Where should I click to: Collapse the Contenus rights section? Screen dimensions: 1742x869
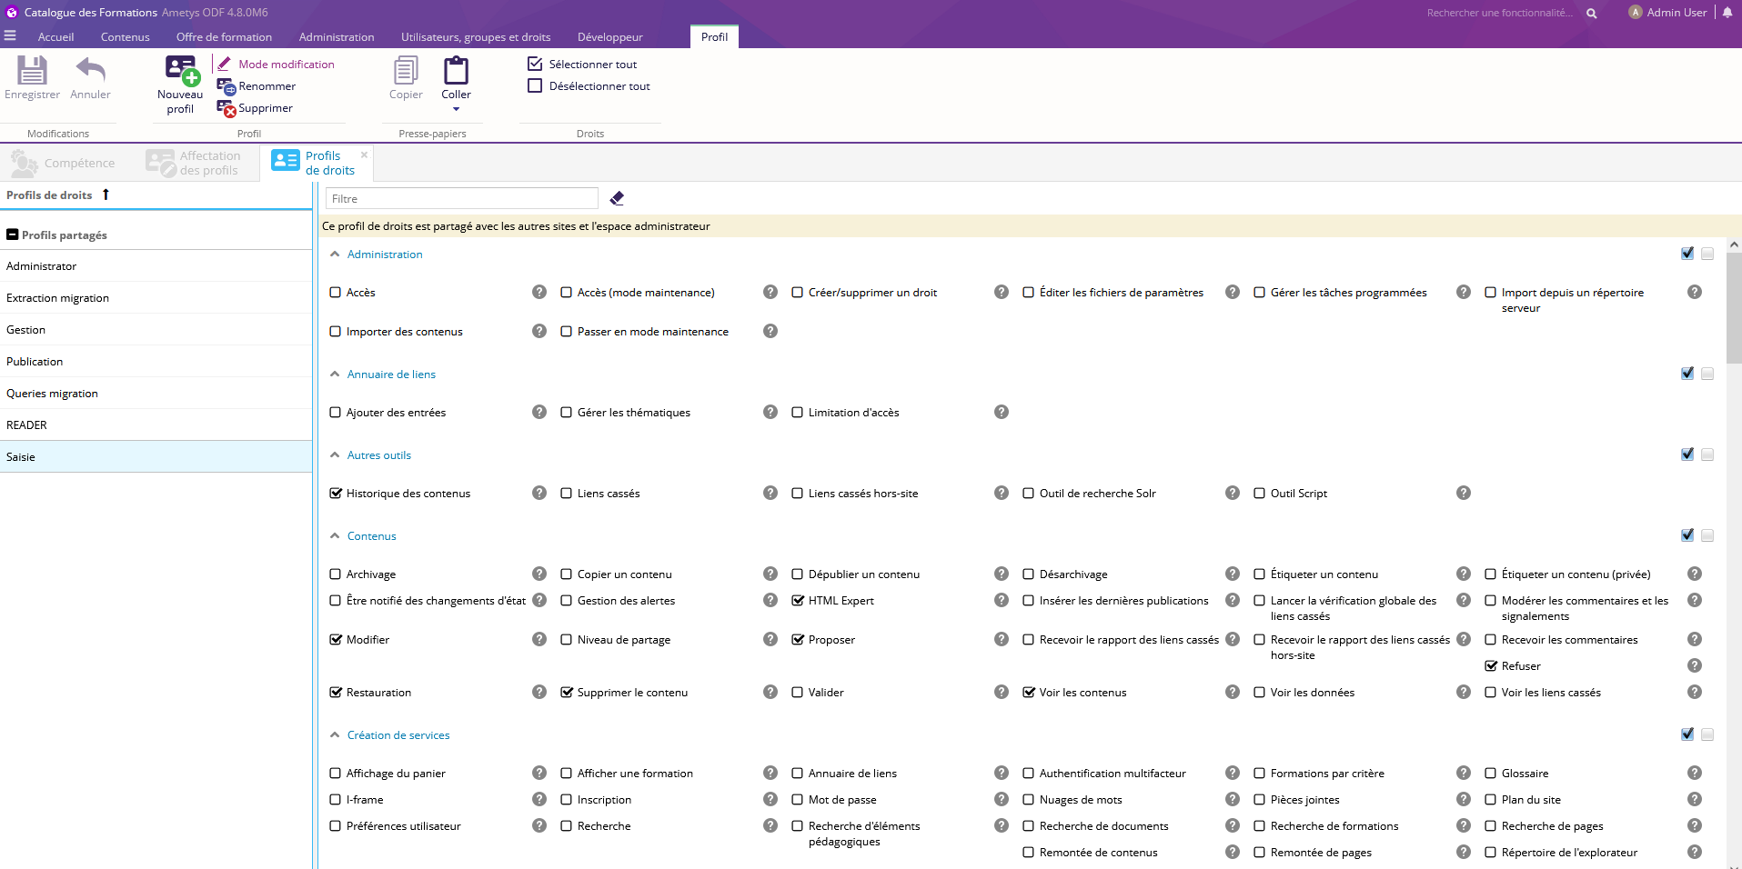click(x=335, y=536)
